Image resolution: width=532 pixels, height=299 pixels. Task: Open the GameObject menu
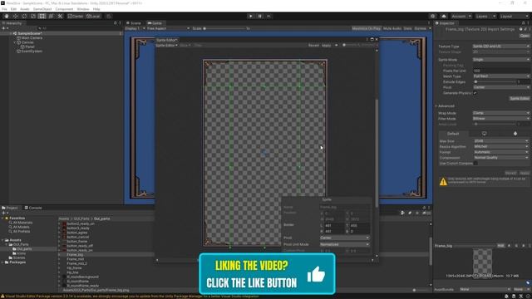tap(42, 9)
